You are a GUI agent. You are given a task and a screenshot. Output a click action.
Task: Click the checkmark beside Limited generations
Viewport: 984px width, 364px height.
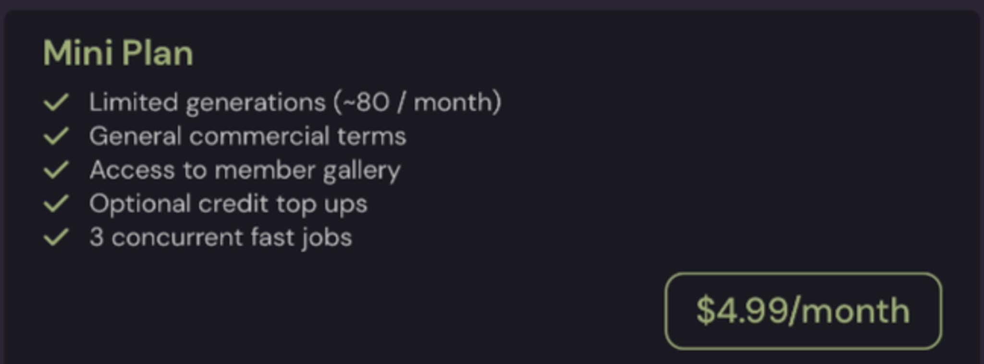pos(56,102)
